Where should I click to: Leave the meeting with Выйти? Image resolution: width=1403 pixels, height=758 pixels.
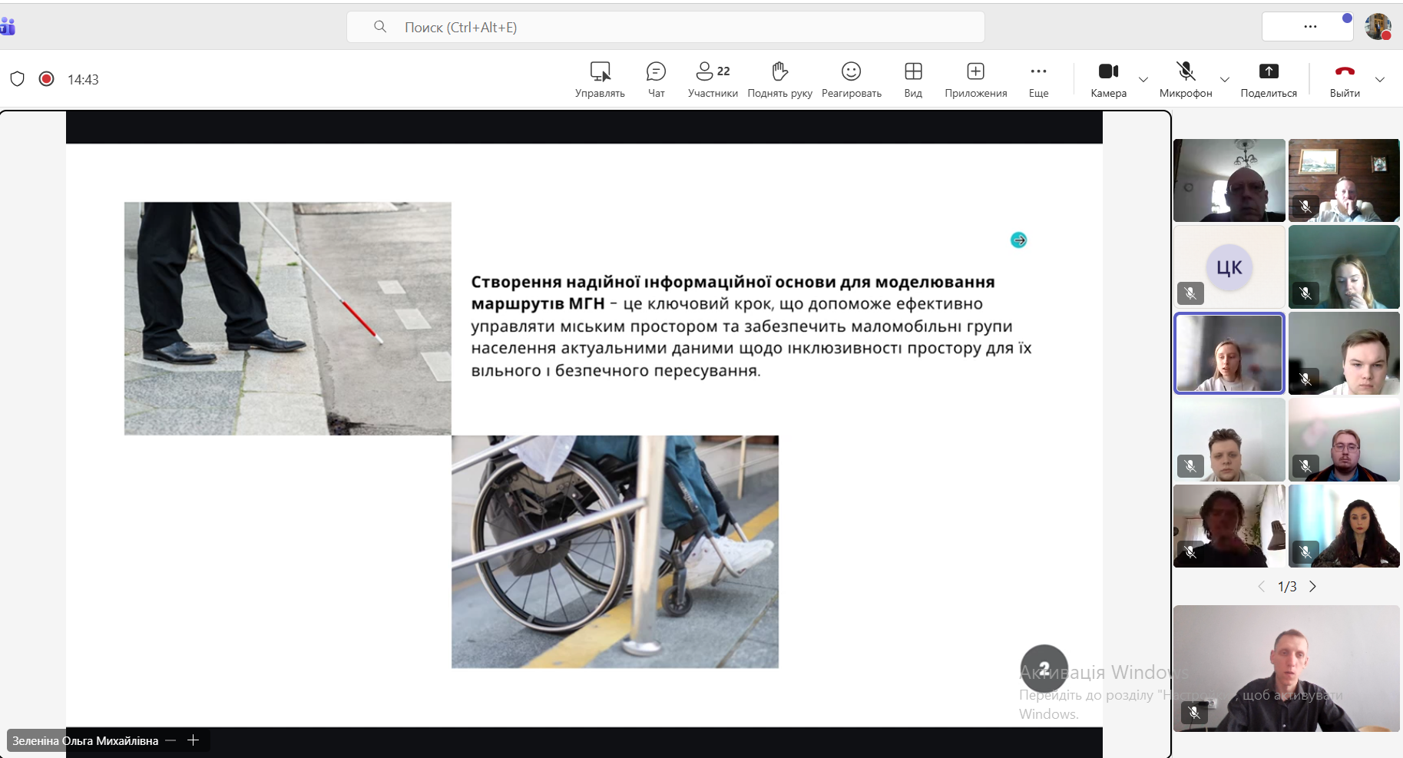1345,79
